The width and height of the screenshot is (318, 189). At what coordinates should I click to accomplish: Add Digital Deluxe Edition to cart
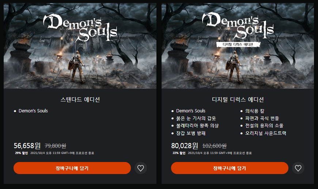tap(230, 168)
